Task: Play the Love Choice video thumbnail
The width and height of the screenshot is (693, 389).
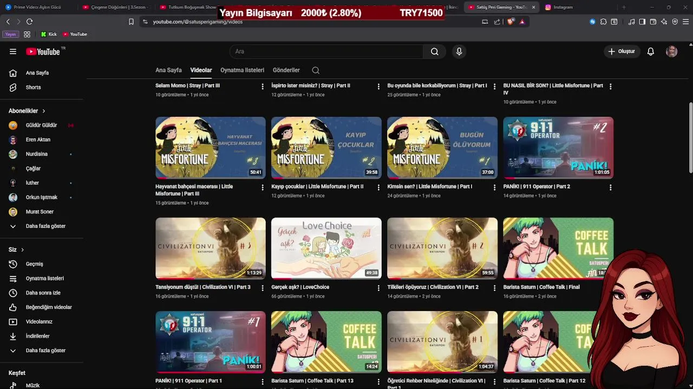Action: pyautogui.click(x=326, y=249)
